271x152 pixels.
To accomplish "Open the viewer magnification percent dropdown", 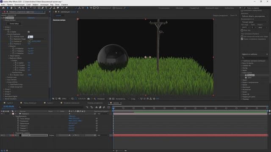I will coord(66,99).
